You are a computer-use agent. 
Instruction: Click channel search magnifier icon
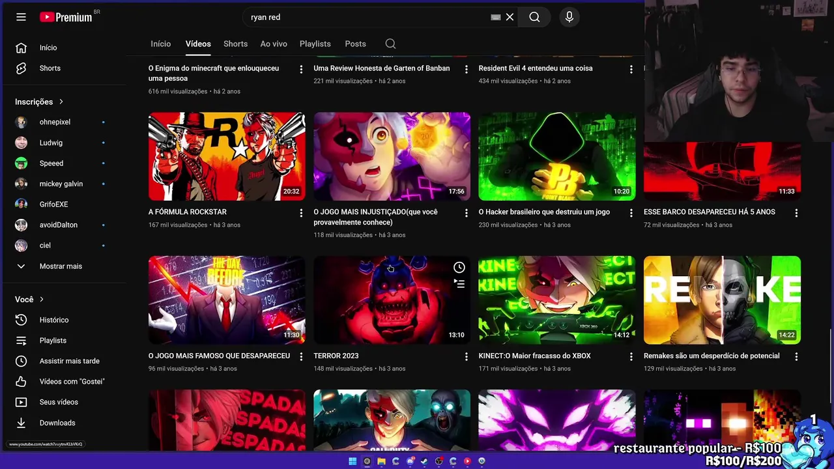click(x=390, y=44)
